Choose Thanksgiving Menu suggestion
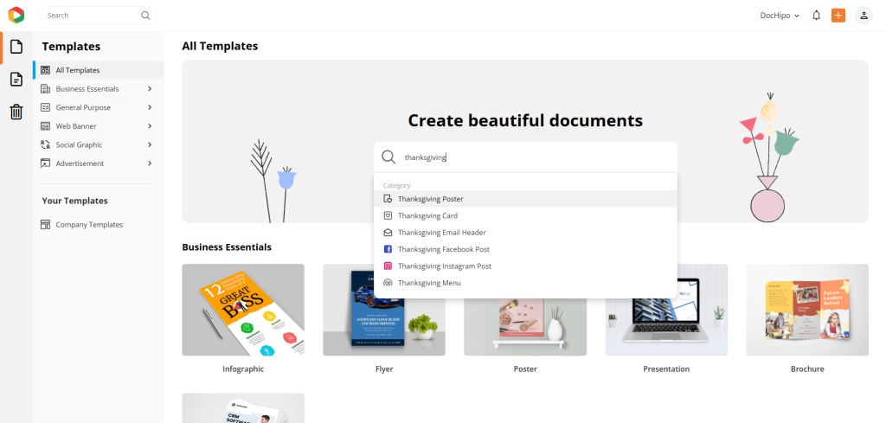Viewport: 886px width, 423px height. pos(525,283)
